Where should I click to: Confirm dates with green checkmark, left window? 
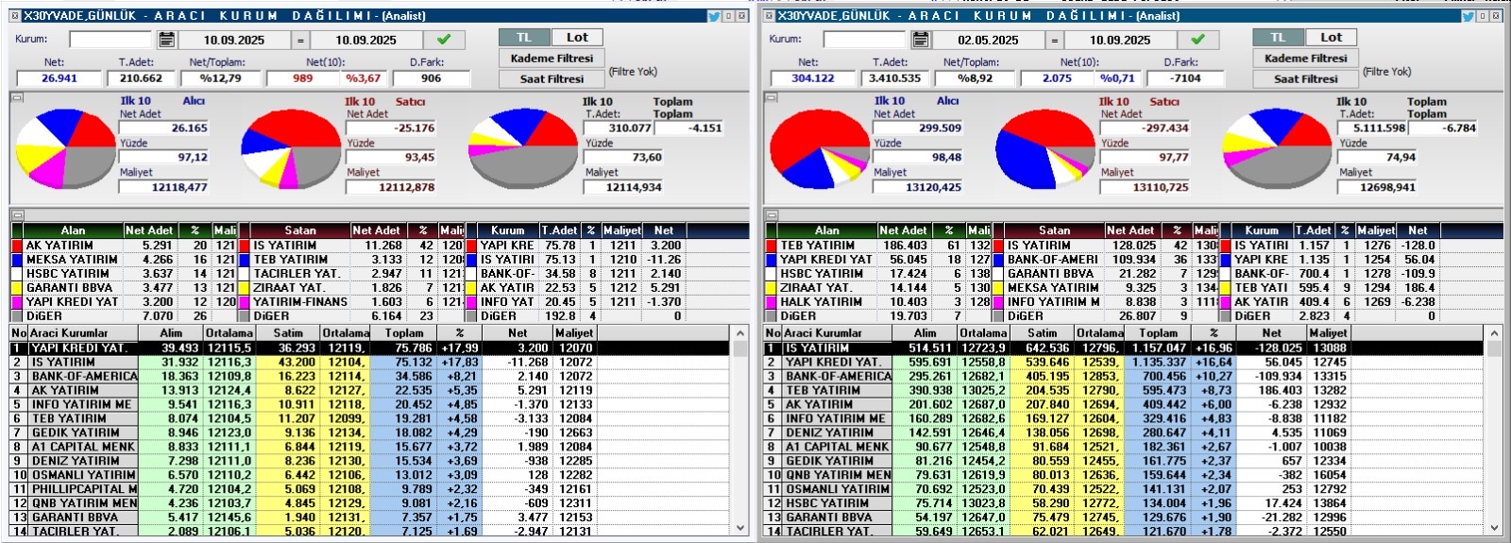pos(444,40)
